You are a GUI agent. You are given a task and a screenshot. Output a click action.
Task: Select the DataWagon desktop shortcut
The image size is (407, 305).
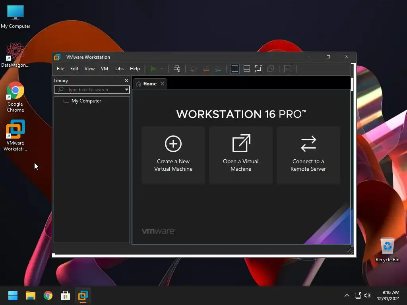click(x=16, y=55)
